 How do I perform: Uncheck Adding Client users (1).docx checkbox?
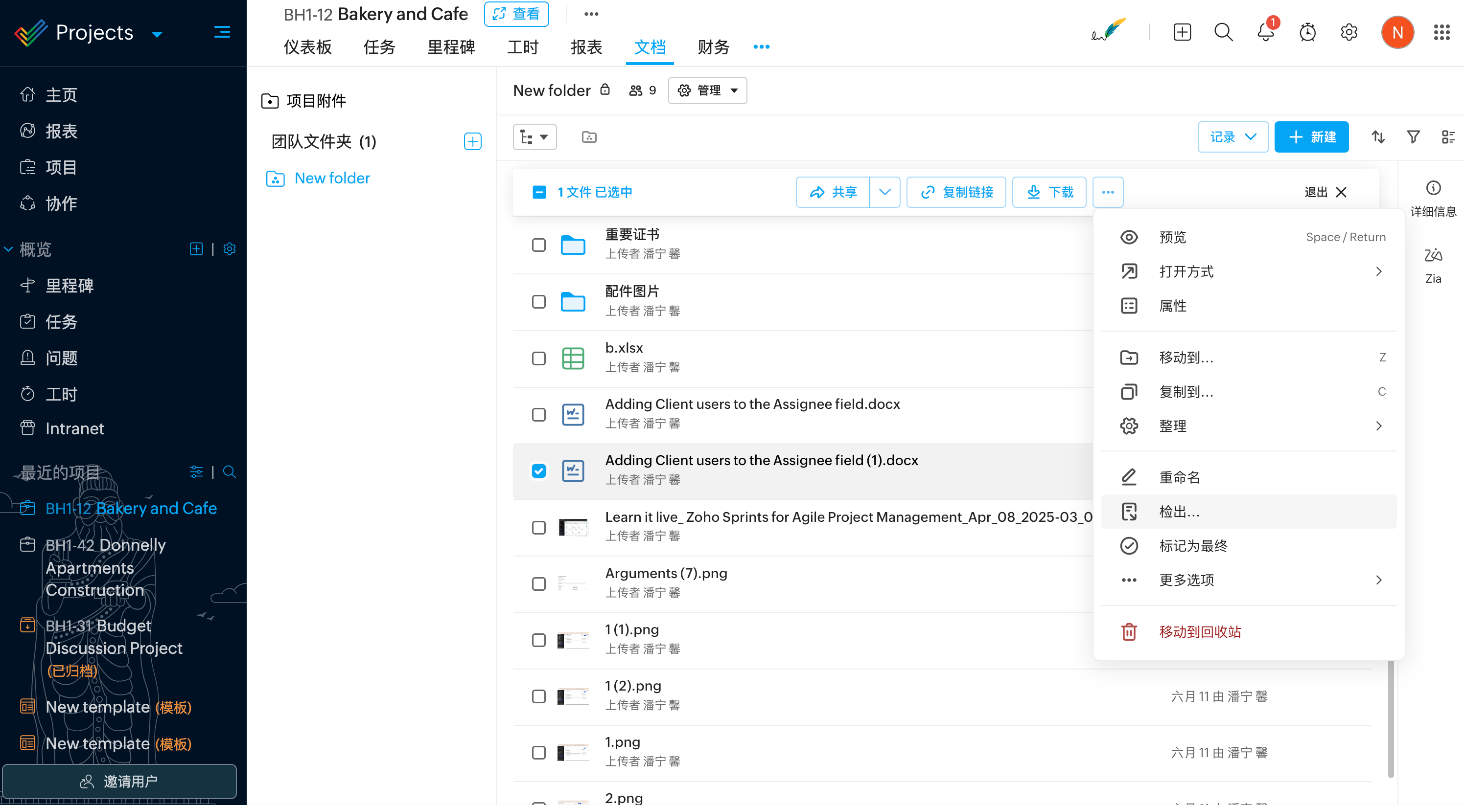[x=538, y=470]
